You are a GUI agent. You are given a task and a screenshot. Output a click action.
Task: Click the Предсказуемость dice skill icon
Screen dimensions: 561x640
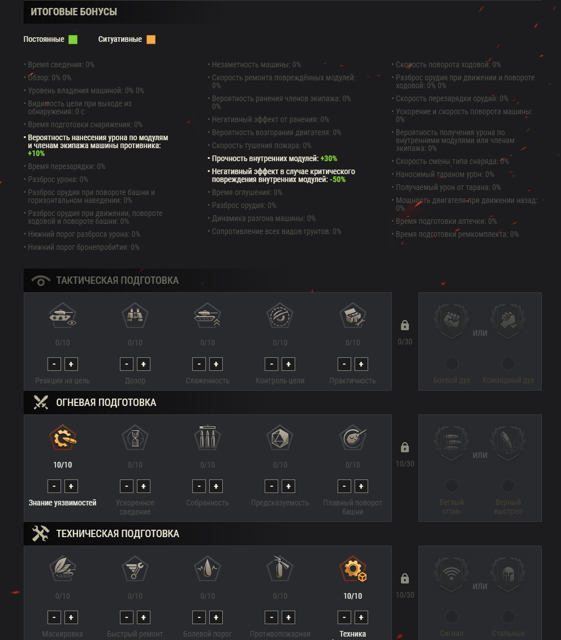pyautogui.click(x=280, y=438)
